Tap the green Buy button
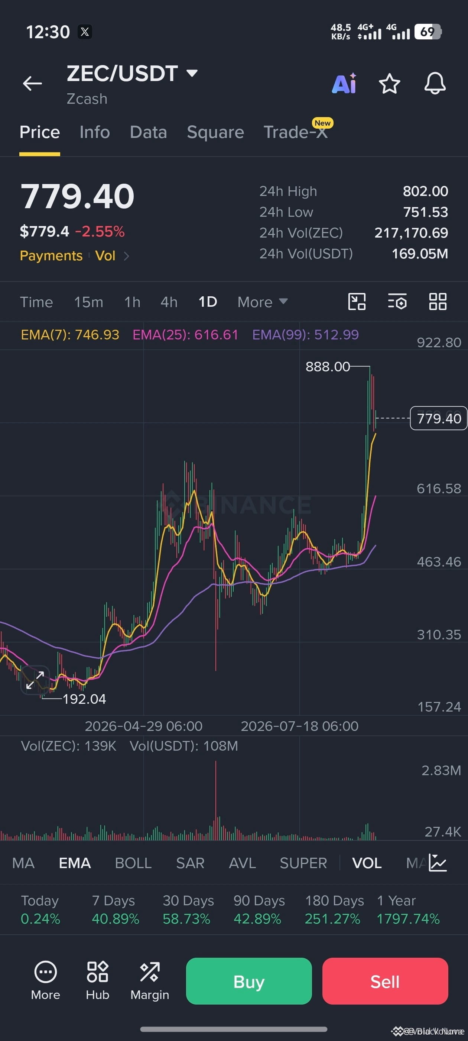468x1041 pixels. pos(249,981)
